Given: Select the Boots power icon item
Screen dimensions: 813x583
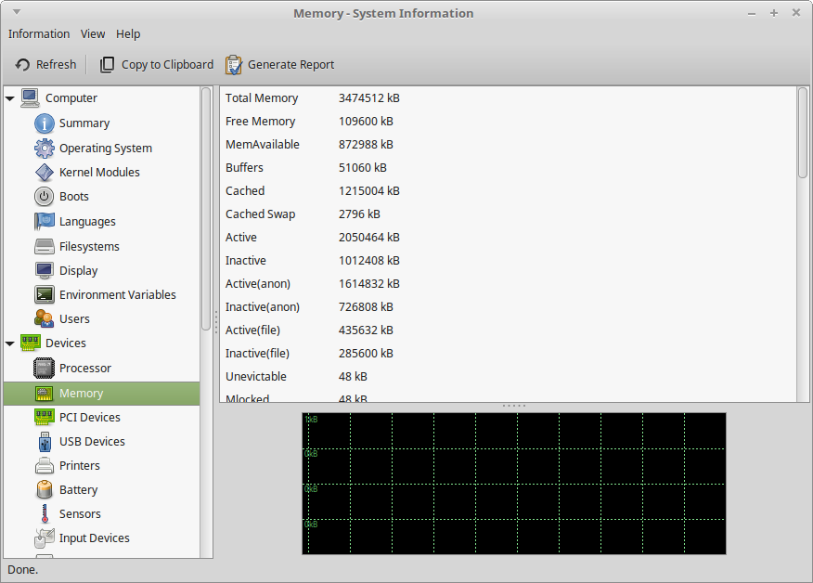Looking at the screenshot, I should pos(45,197).
